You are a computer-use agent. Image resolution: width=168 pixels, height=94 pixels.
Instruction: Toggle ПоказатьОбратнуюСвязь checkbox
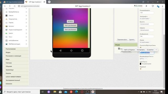(x=141, y=47)
